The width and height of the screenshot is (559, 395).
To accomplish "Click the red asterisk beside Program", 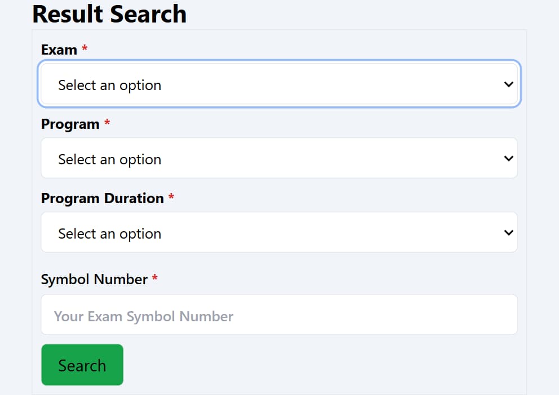I will point(107,124).
